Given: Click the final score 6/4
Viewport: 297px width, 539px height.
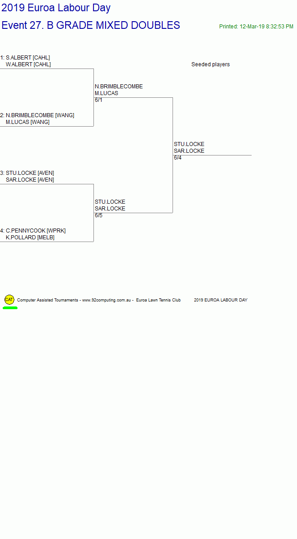Looking at the screenshot, I should coord(177,158).
